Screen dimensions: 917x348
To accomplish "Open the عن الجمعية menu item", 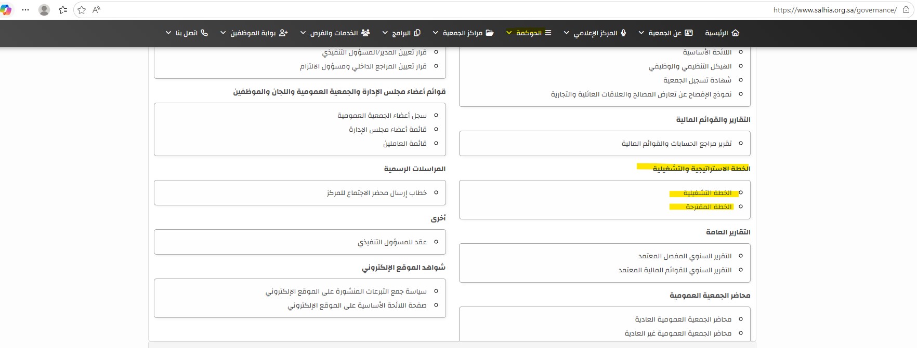I will tap(665, 33).
